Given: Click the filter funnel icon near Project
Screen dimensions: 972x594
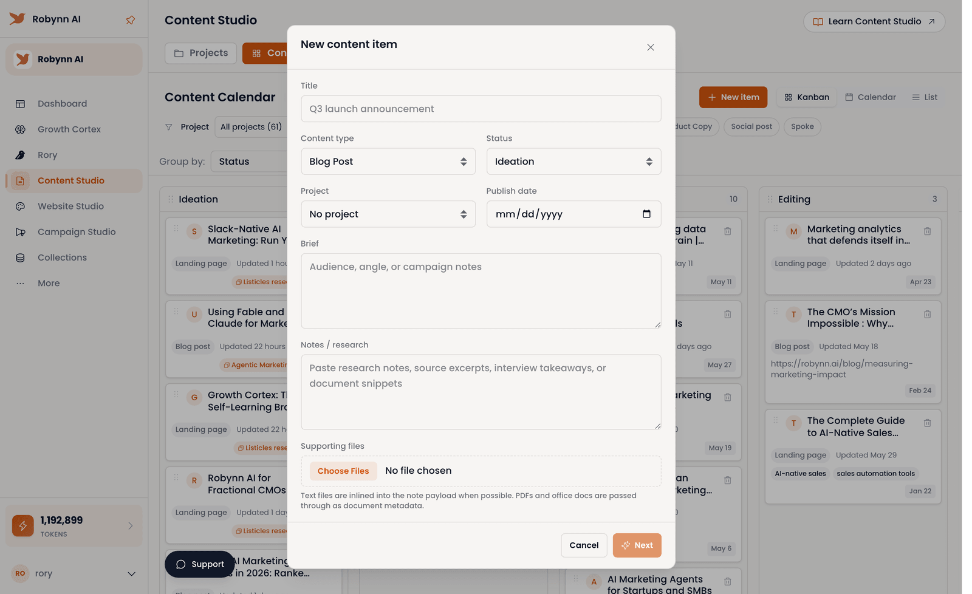Looking at the screenshot, I should click(169, 127).
